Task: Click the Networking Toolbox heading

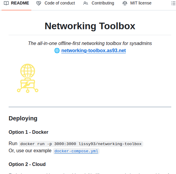Action: pos(90,26)
